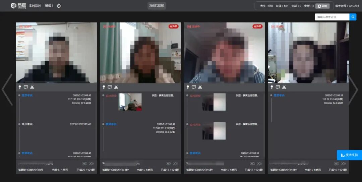The width and height of the screenshot is (362, 182).
Task: Click scissors icon under video on 已答17/121题 card
Action: 116,87
